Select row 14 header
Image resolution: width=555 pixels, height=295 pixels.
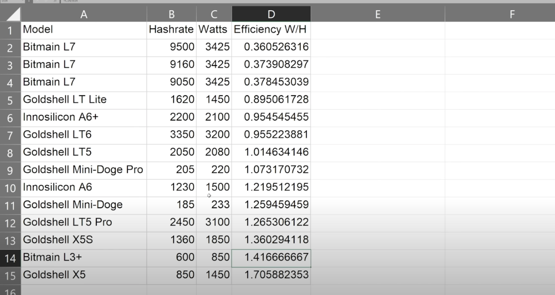[x=10, y=258]
